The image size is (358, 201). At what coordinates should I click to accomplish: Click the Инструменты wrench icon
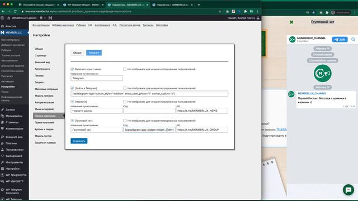coord(2,162)
